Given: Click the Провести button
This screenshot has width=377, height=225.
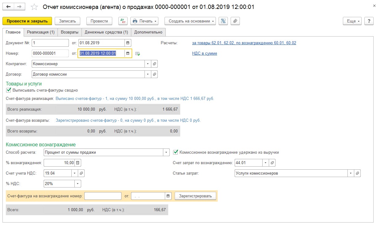Looking at the screenshot, I should pyautogui.click(x=99, y=21).
